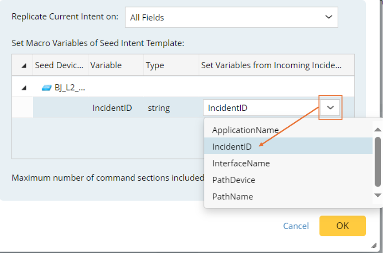Choose PathDevice from the variable list
This screenshot has width=383, height=253.
click(x=234, y=180)
